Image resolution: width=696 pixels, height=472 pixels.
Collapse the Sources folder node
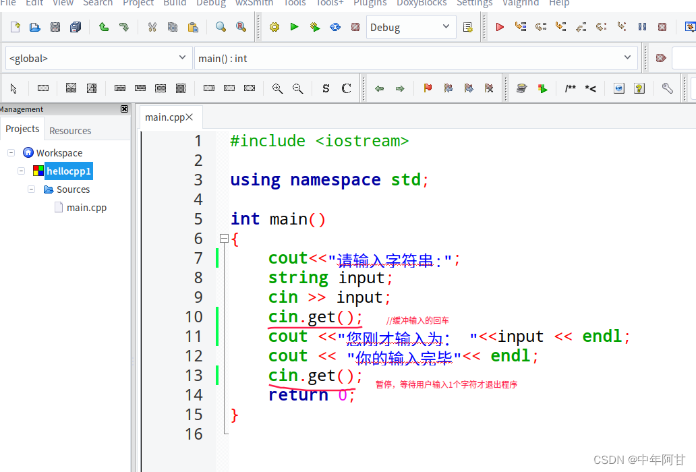click(x=31, y=189)
